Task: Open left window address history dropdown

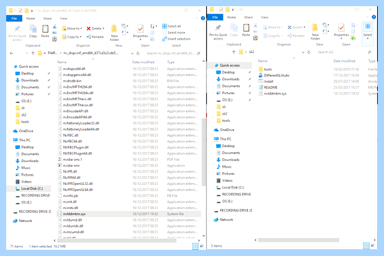Action: pos(133,53)
